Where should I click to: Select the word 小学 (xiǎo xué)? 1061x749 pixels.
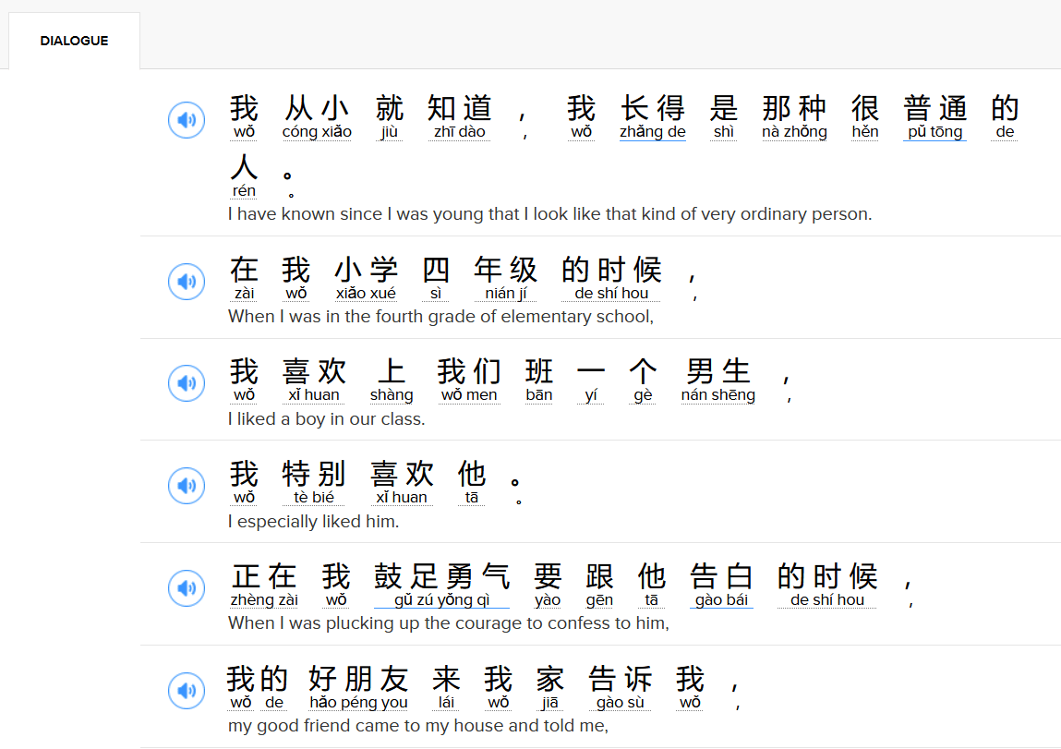pyautogui.click(x=366, y=272)
